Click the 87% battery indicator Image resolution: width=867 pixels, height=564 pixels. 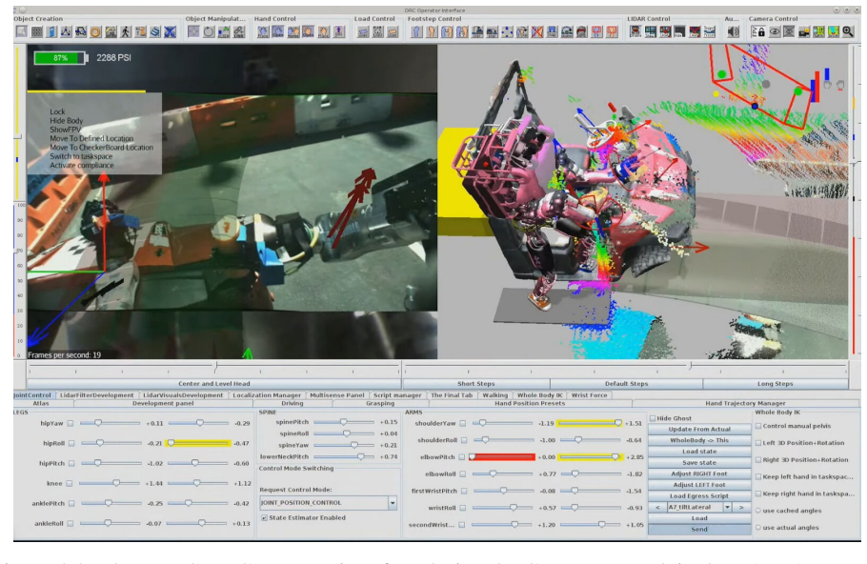click(61, 57)
